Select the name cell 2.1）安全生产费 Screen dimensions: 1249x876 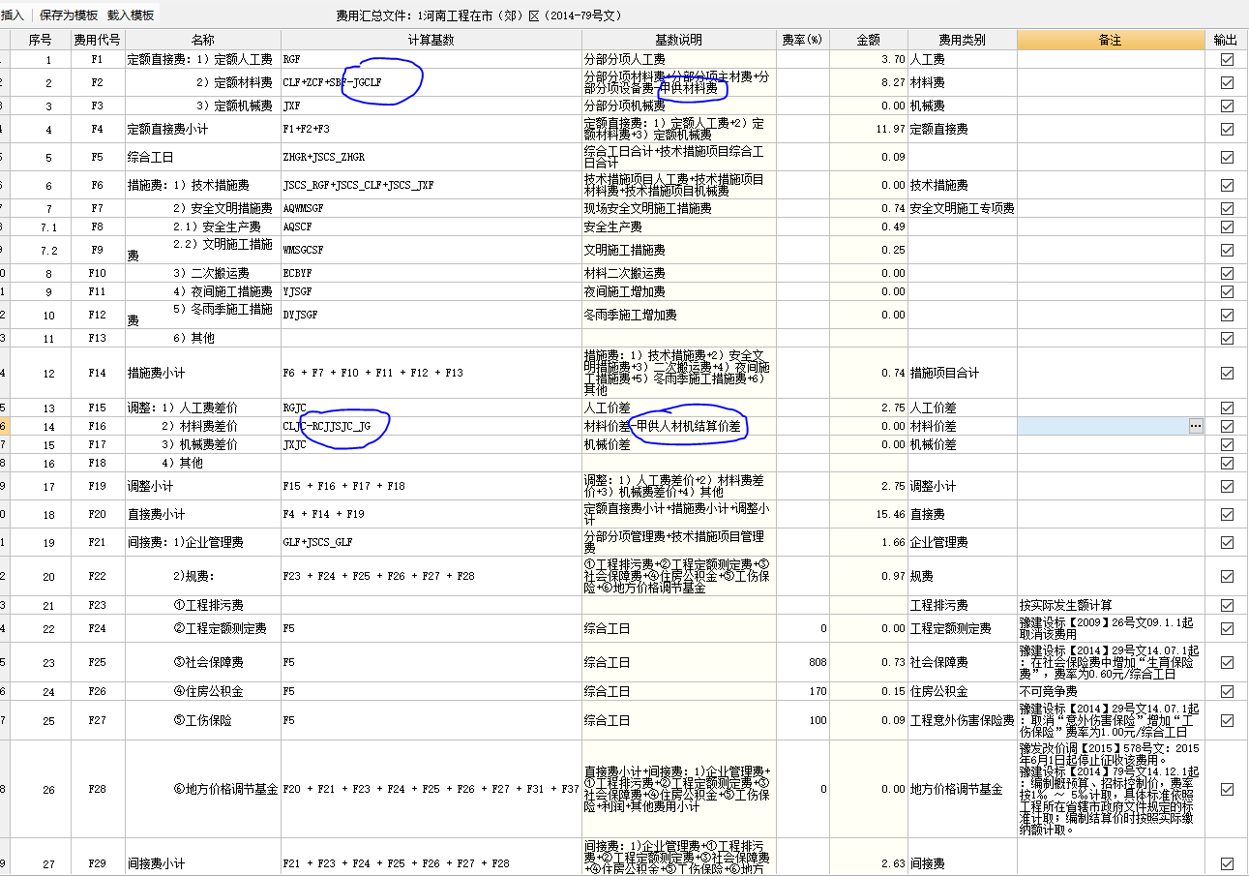pyautogui.click(x=203, y=227)
